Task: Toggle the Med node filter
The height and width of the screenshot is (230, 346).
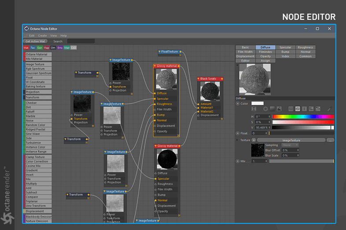Action: pyautogui.click(x=67, y=48)
